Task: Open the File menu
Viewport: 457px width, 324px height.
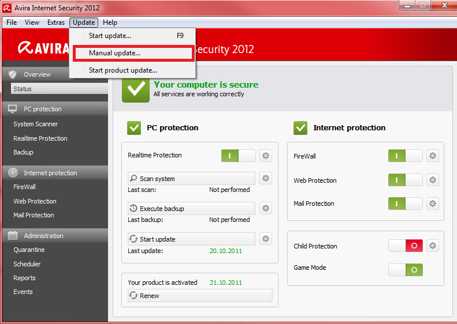Action: coord(12,22)
